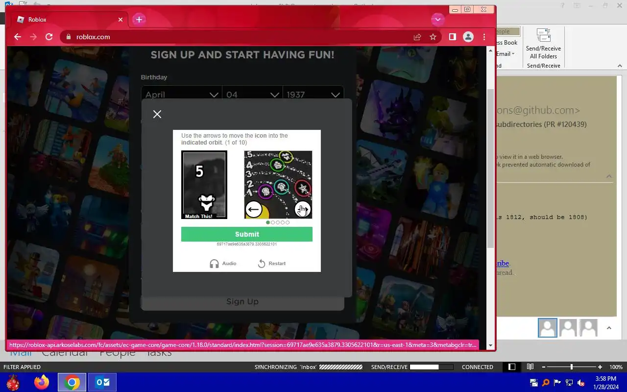Click the orbit puzzle image
The height and width of the screenshot is (392, 627).
point(278,185)
